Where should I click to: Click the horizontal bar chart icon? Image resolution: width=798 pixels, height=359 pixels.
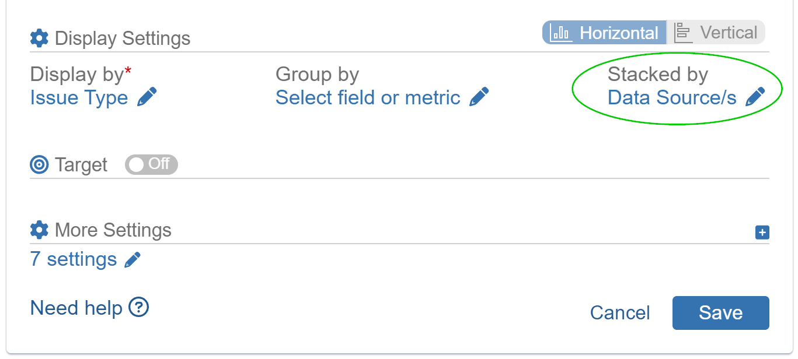[560, 33]
